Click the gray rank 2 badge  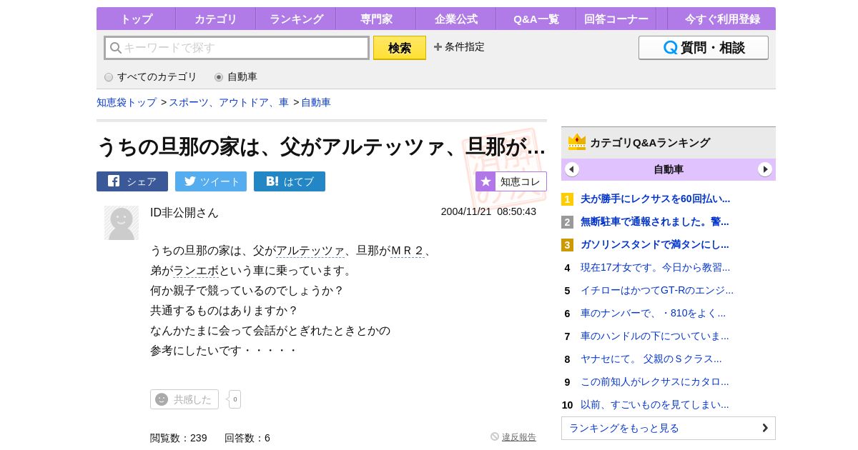click(567, 222)
